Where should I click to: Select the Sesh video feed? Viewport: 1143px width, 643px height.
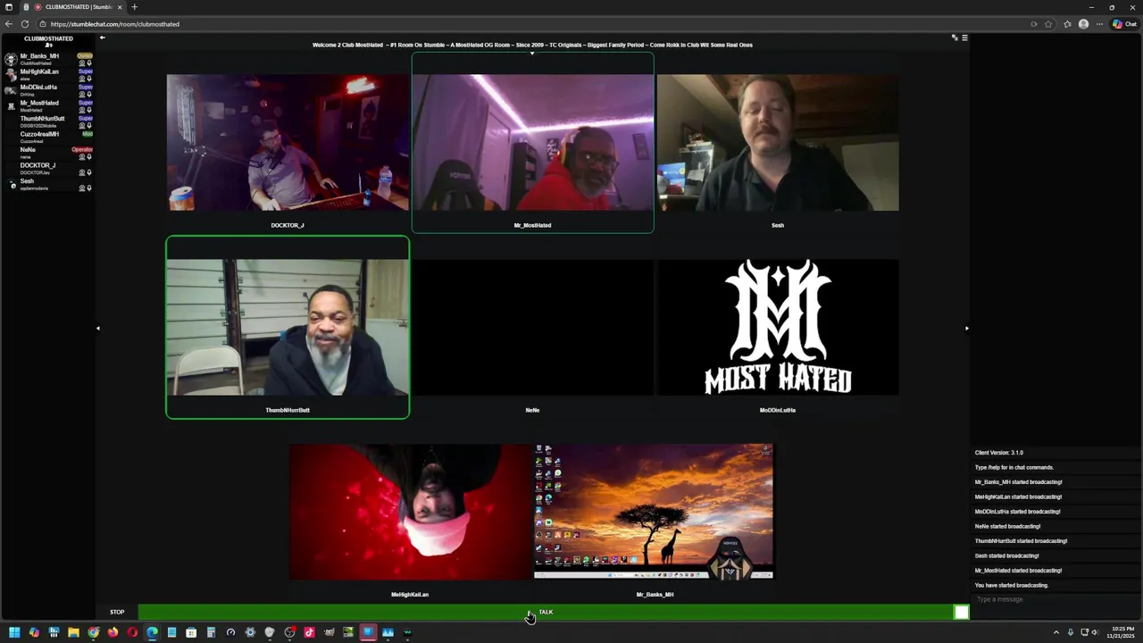point(778,143)
